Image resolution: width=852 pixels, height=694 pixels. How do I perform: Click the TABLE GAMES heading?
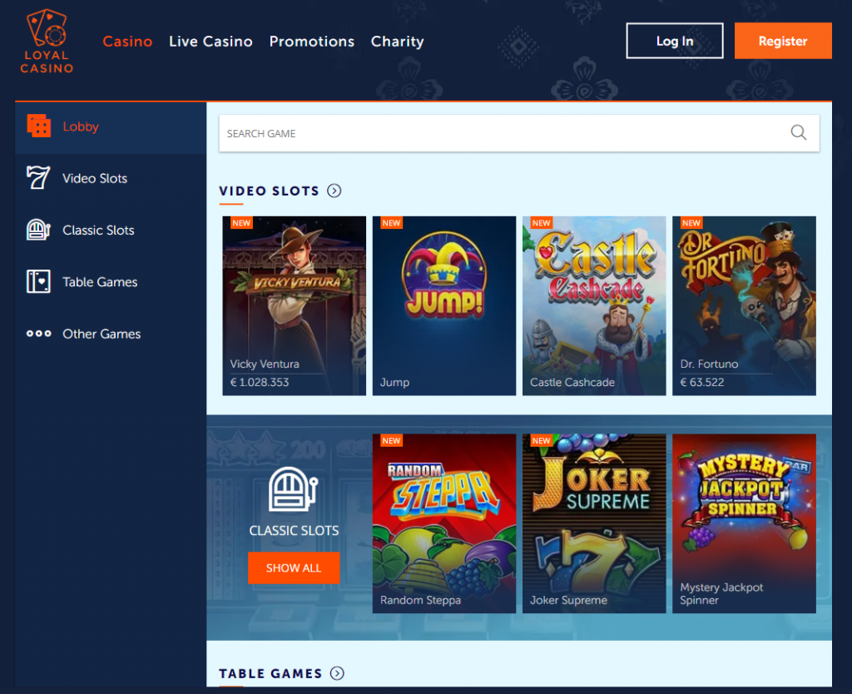click(x=270, y=673)
